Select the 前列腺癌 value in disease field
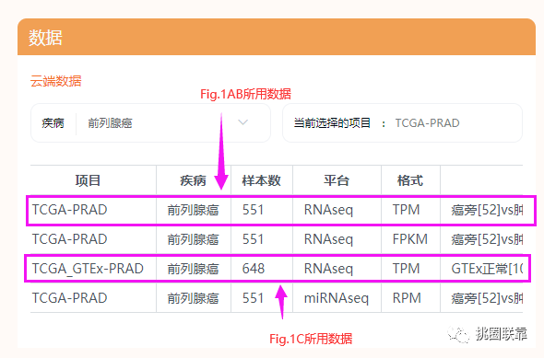This screenshot has height=358, width=544. [x=110, y=123]
